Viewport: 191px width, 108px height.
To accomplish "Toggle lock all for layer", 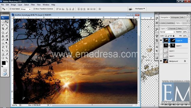I will [174, 36].
